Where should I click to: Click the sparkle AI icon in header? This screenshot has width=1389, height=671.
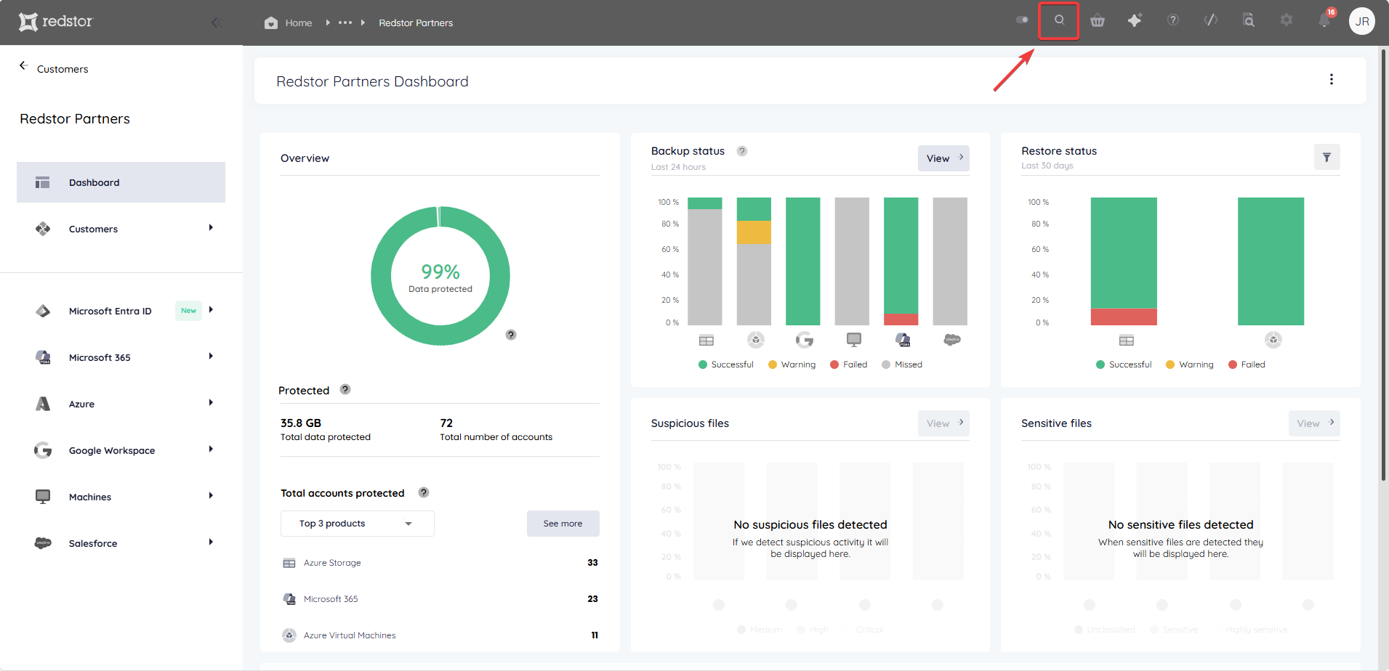[1135, 20]
